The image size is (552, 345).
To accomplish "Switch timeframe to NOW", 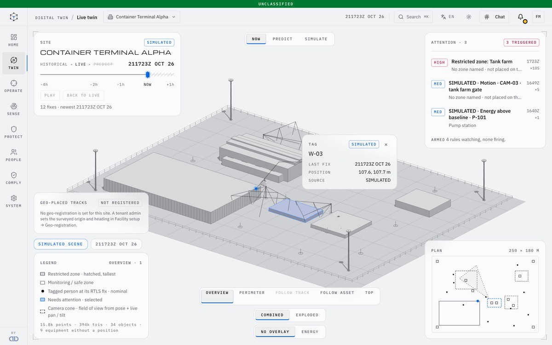I will pyautogui.click(x=256, y=39).
